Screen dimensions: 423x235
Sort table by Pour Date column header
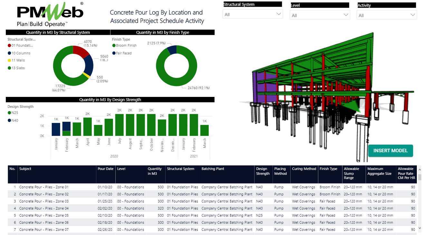pyautogui.click(x=106, y=169)
